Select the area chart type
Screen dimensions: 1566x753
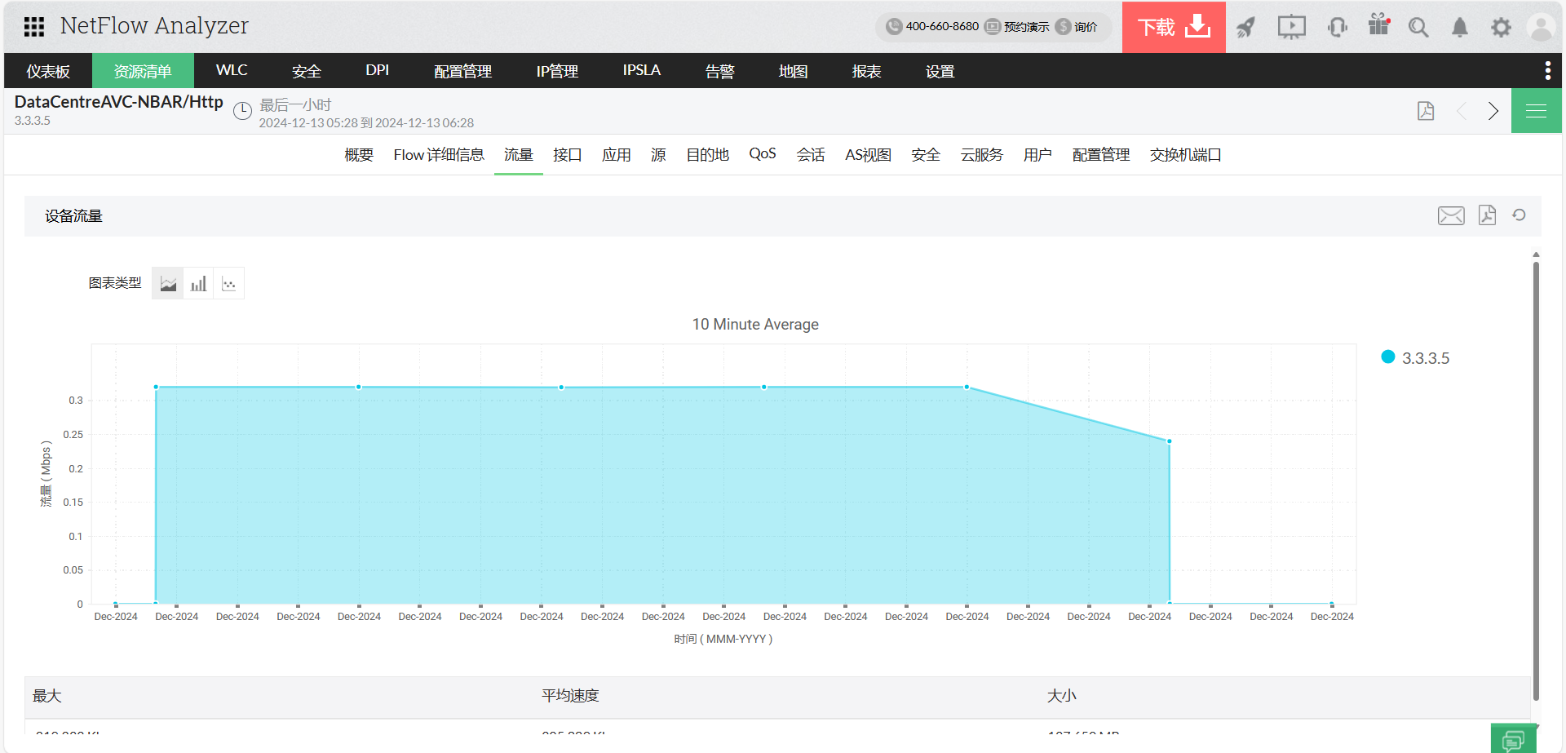[168, 284]
